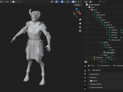Click the outliner Search field

106,2
